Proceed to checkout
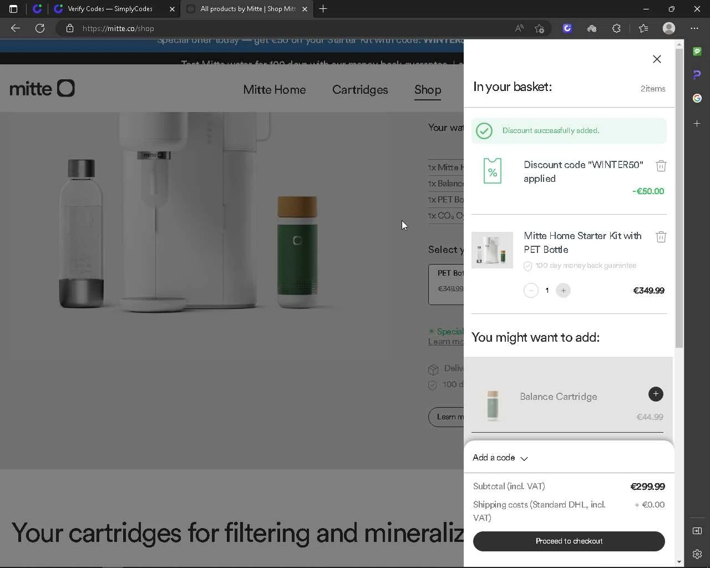The width and height of the screenshot is (710, 568). pos(569,541)
